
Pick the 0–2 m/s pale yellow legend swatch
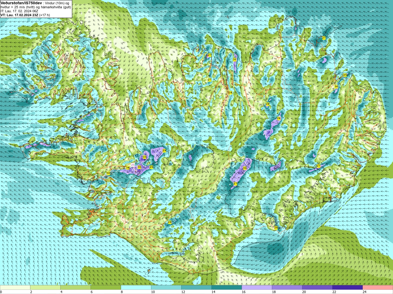coord(15,288)
